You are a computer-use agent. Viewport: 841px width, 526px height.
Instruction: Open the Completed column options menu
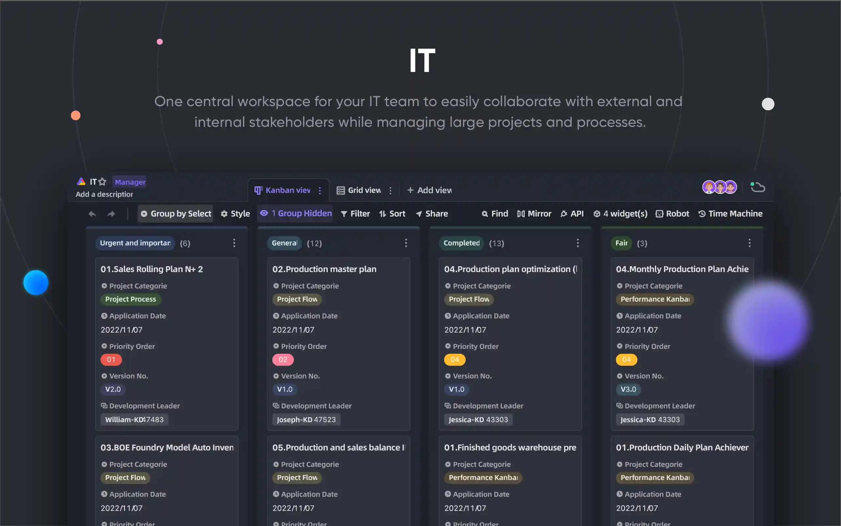(578, 243)
